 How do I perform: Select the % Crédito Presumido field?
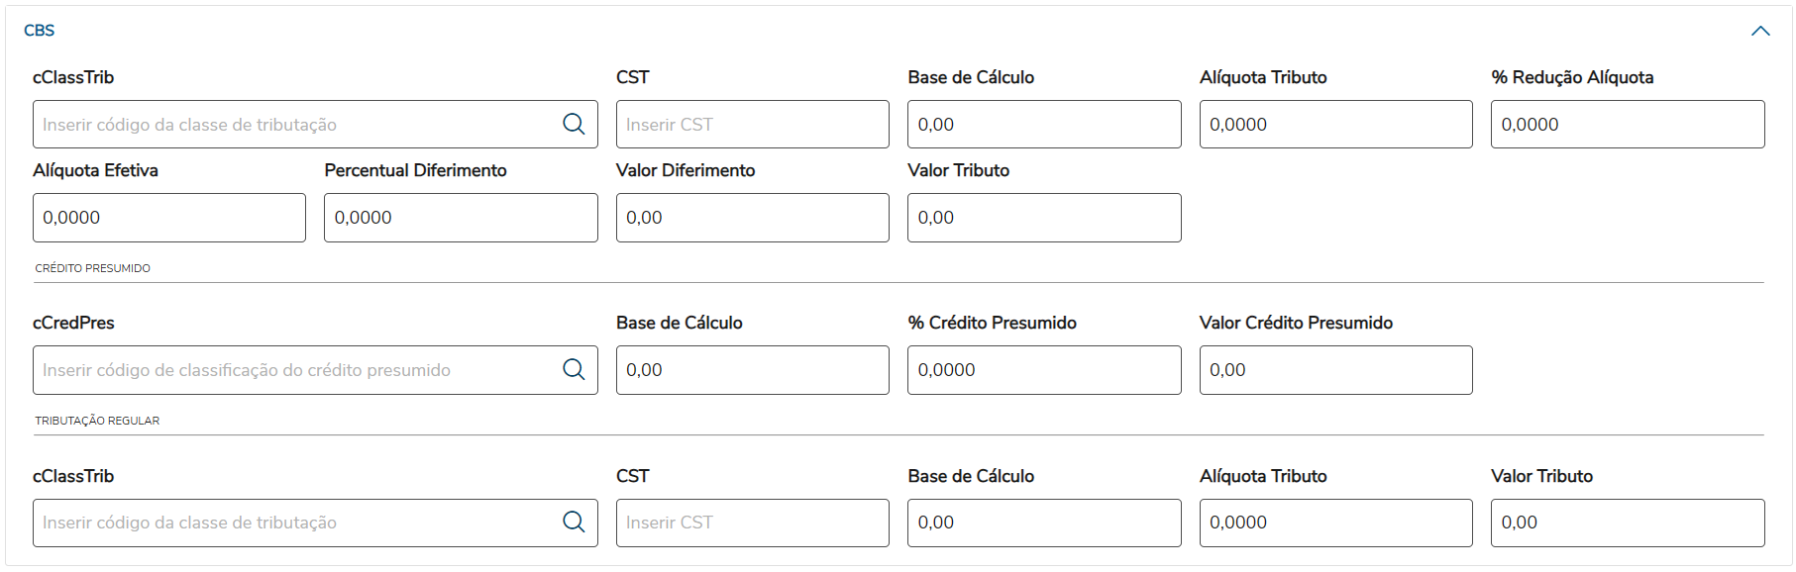1043,370
